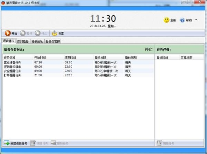
Task: Click 编辑任务 icon in task details panel
Action: click(x=159, y=143)
